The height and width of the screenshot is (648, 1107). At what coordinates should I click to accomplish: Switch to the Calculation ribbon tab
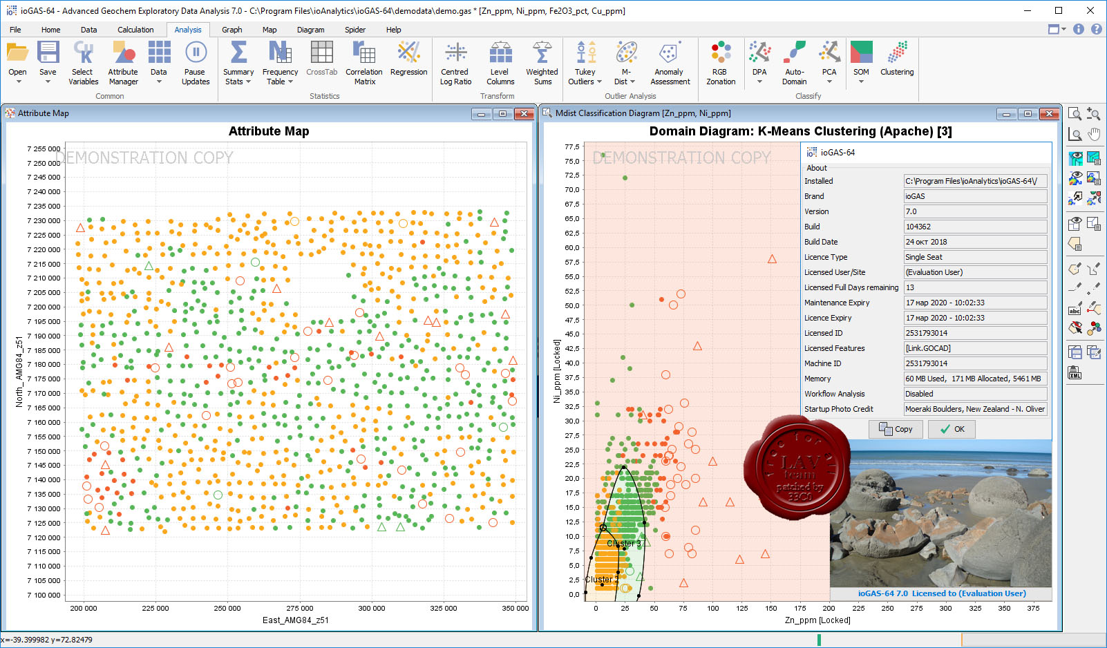pos(135,30)
